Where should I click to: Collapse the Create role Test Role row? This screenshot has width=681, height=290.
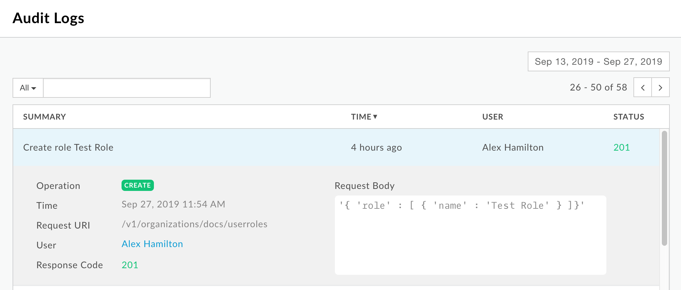point(68,147)
